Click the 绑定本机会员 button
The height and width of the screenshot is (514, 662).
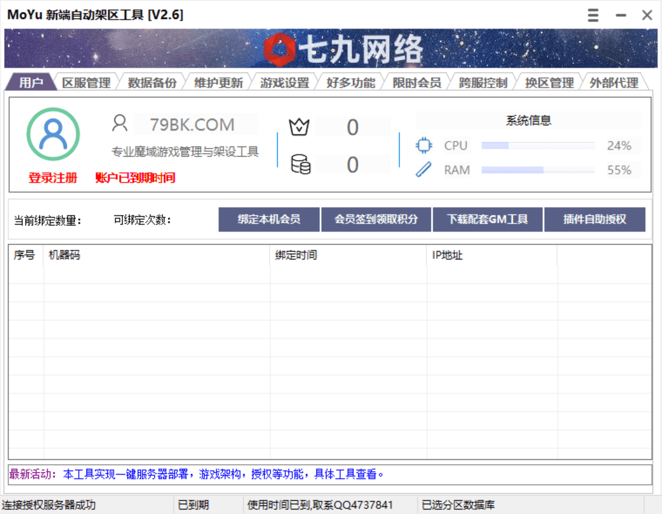[x=269, y=219]
